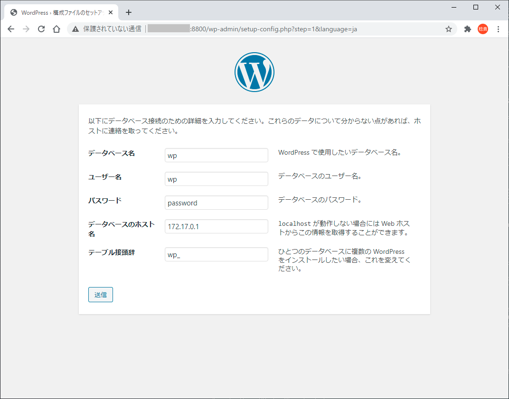
Task: Click the パスワード label
Action: (x=105, y=201)
